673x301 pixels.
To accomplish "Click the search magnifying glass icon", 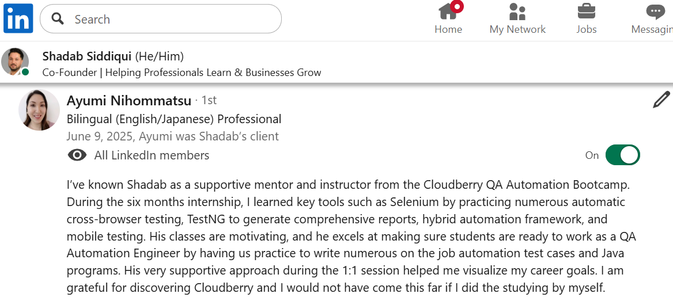I will click(58, 19).
